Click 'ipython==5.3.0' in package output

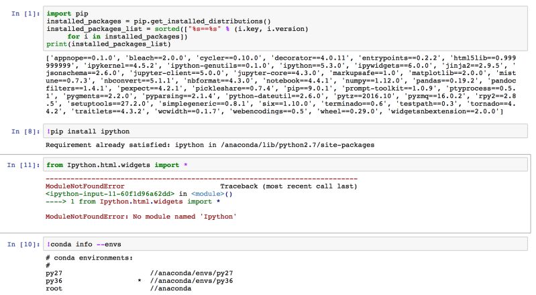point(313,66)
